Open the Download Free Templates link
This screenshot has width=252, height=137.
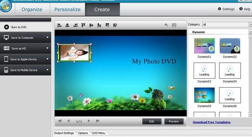[212, 122]
